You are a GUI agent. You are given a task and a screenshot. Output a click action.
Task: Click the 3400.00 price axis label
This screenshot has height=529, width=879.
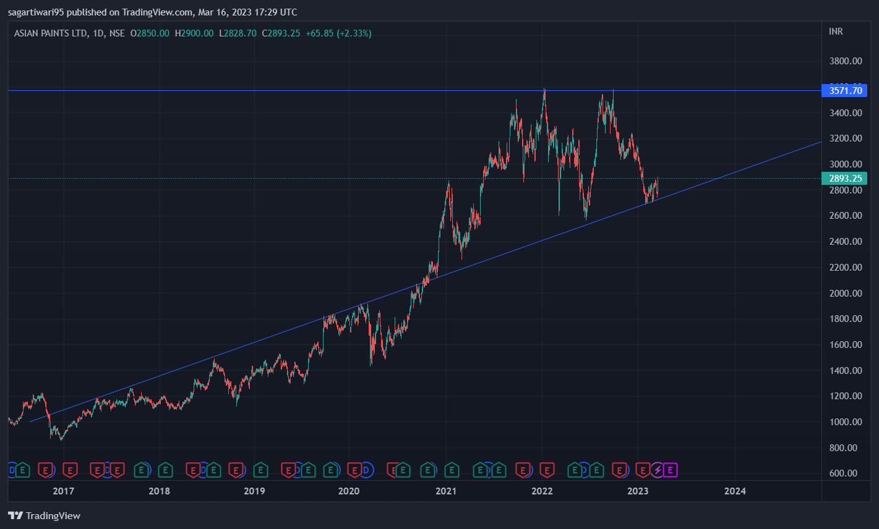click(844, 112)
